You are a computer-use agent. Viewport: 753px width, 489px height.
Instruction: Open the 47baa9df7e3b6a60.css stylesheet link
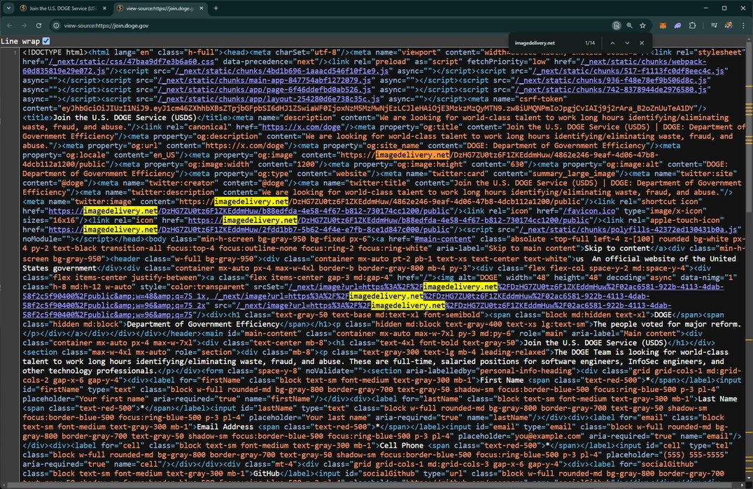tap(131, 61)
